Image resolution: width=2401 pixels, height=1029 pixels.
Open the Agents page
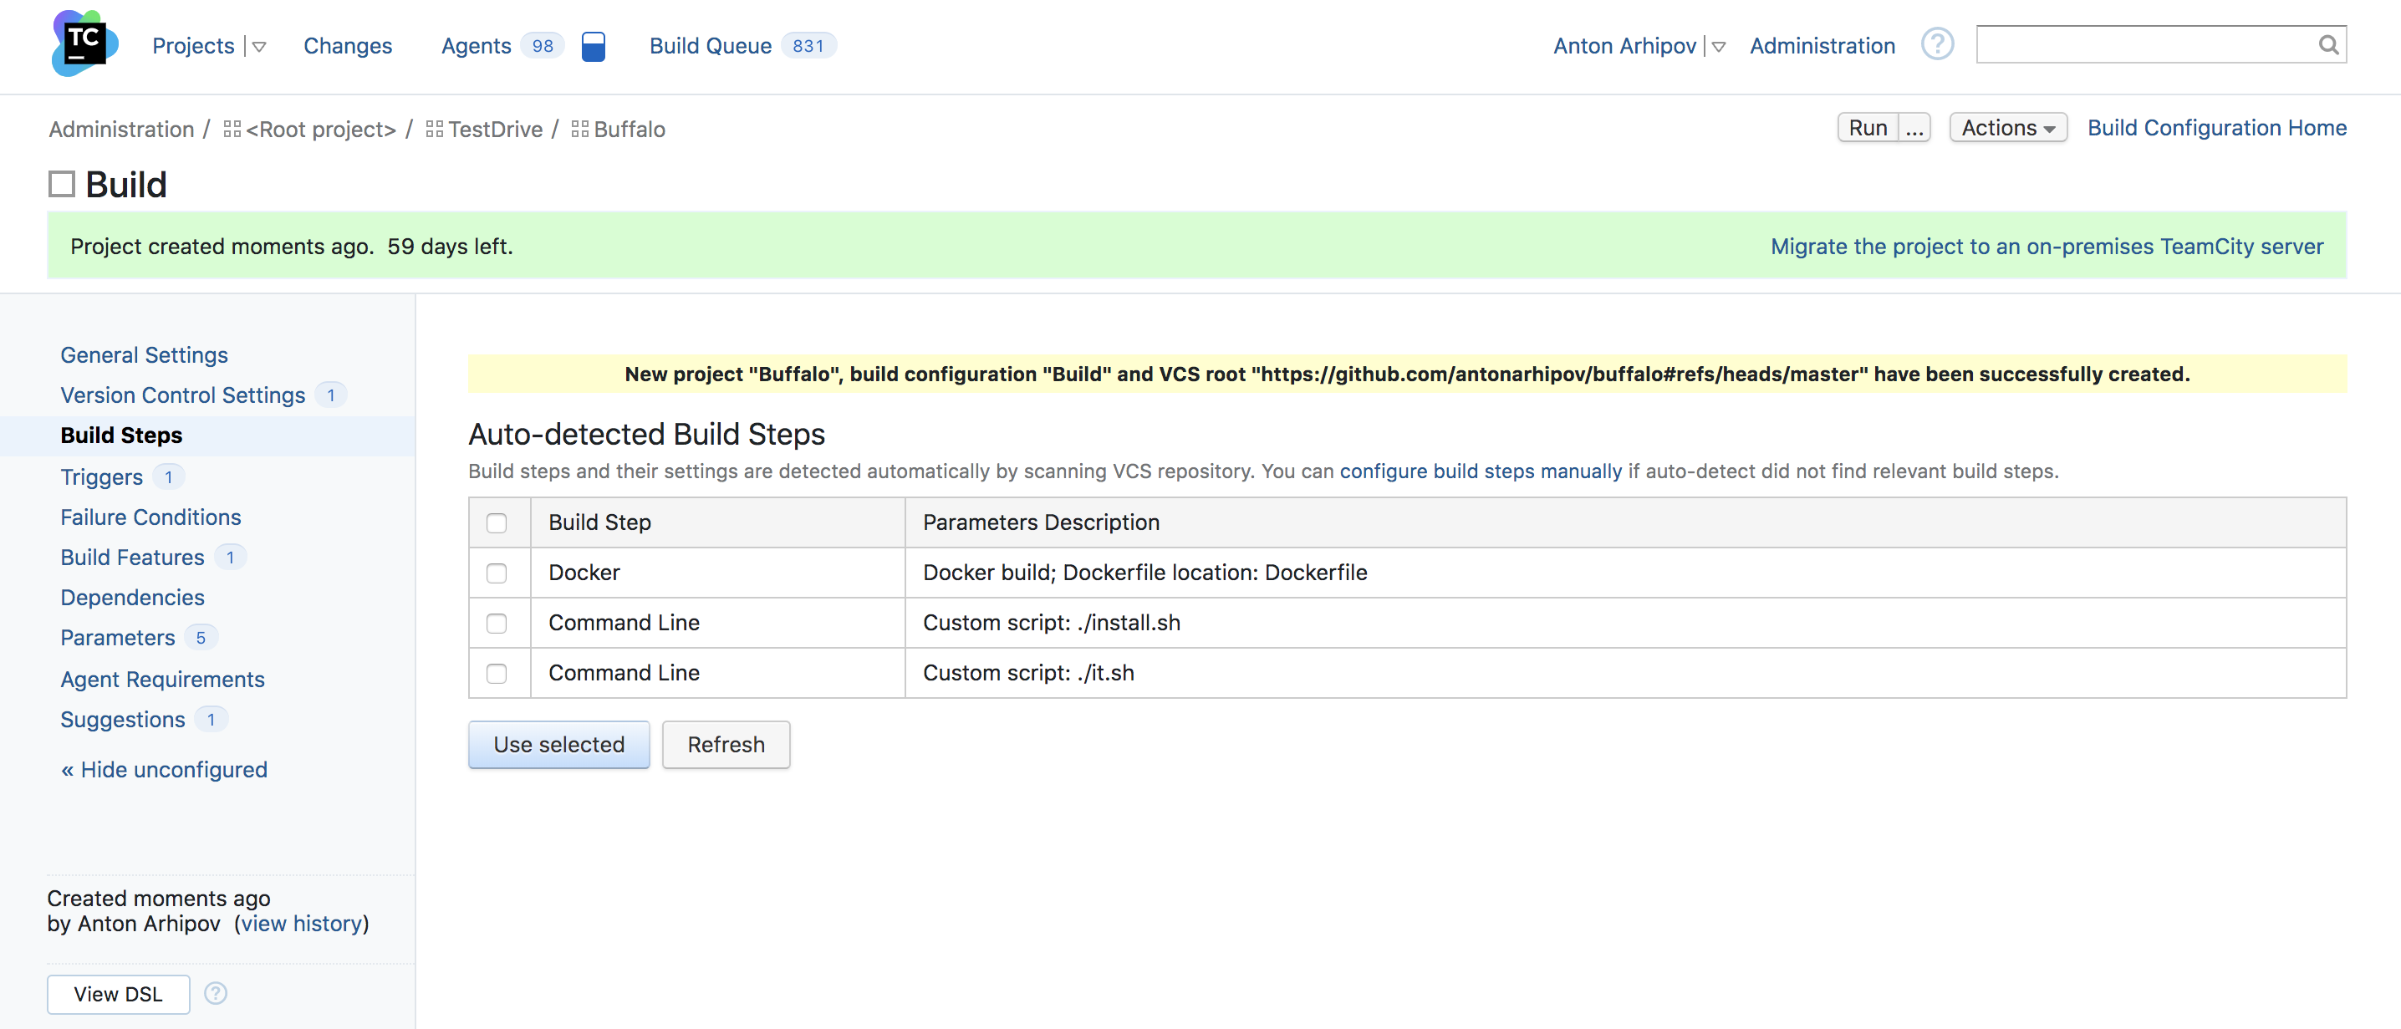477,46
